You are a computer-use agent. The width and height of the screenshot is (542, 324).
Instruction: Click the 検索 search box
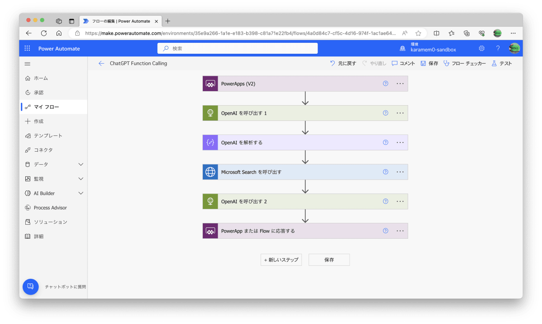click(238, 48)
